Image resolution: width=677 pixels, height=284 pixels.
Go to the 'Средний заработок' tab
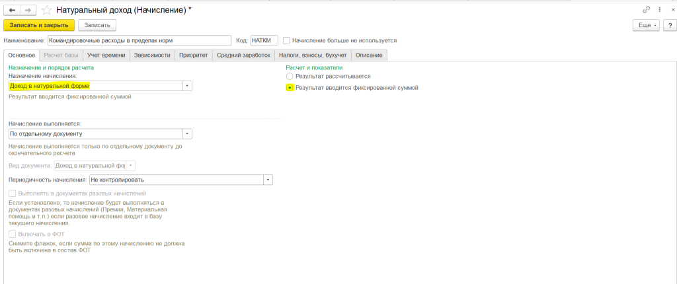(x=244, y=55)
